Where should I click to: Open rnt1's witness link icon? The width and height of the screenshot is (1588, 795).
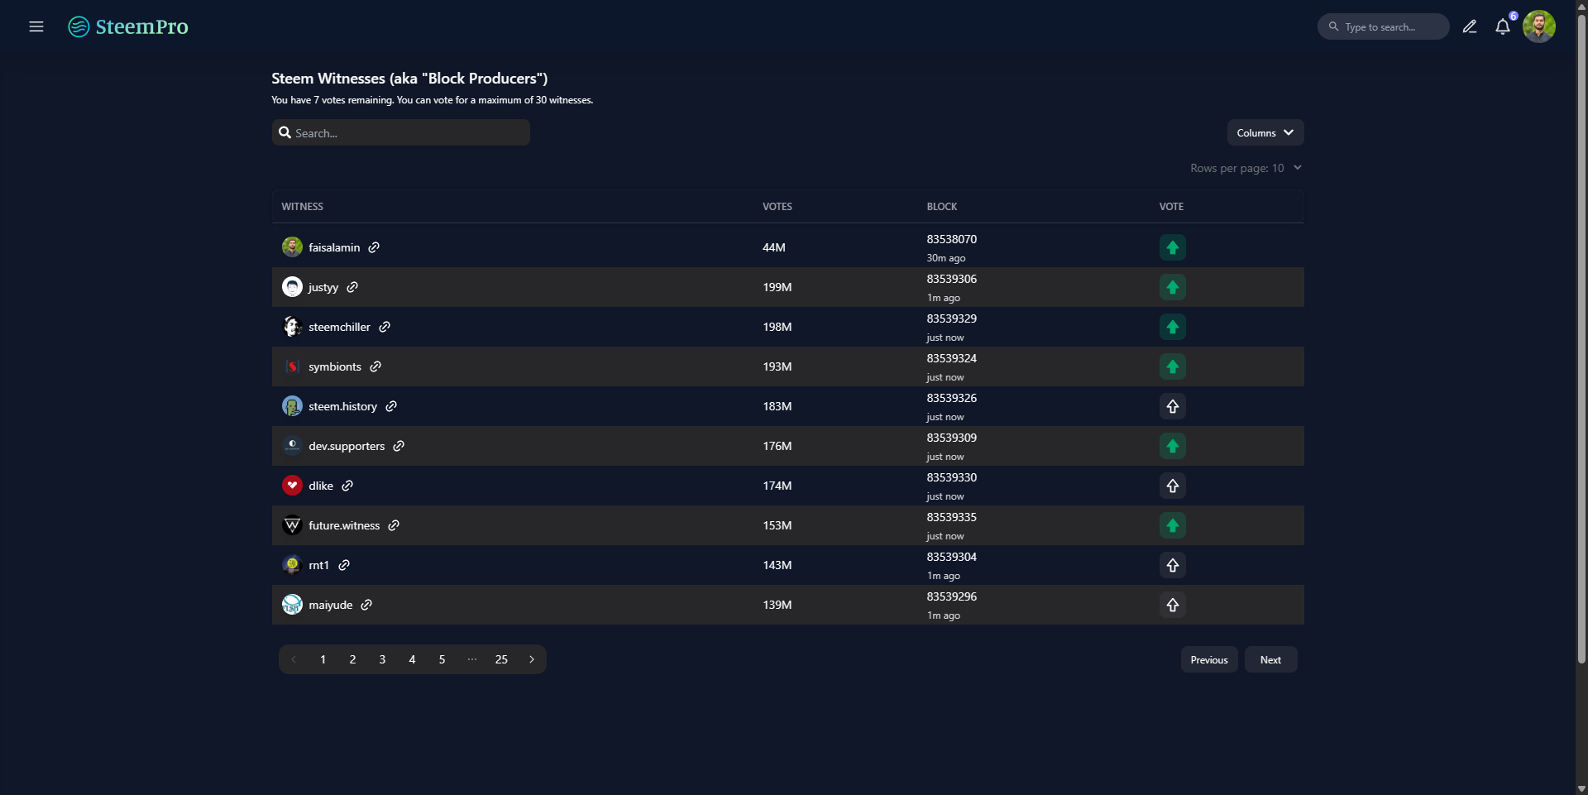[x=344, y=565]
